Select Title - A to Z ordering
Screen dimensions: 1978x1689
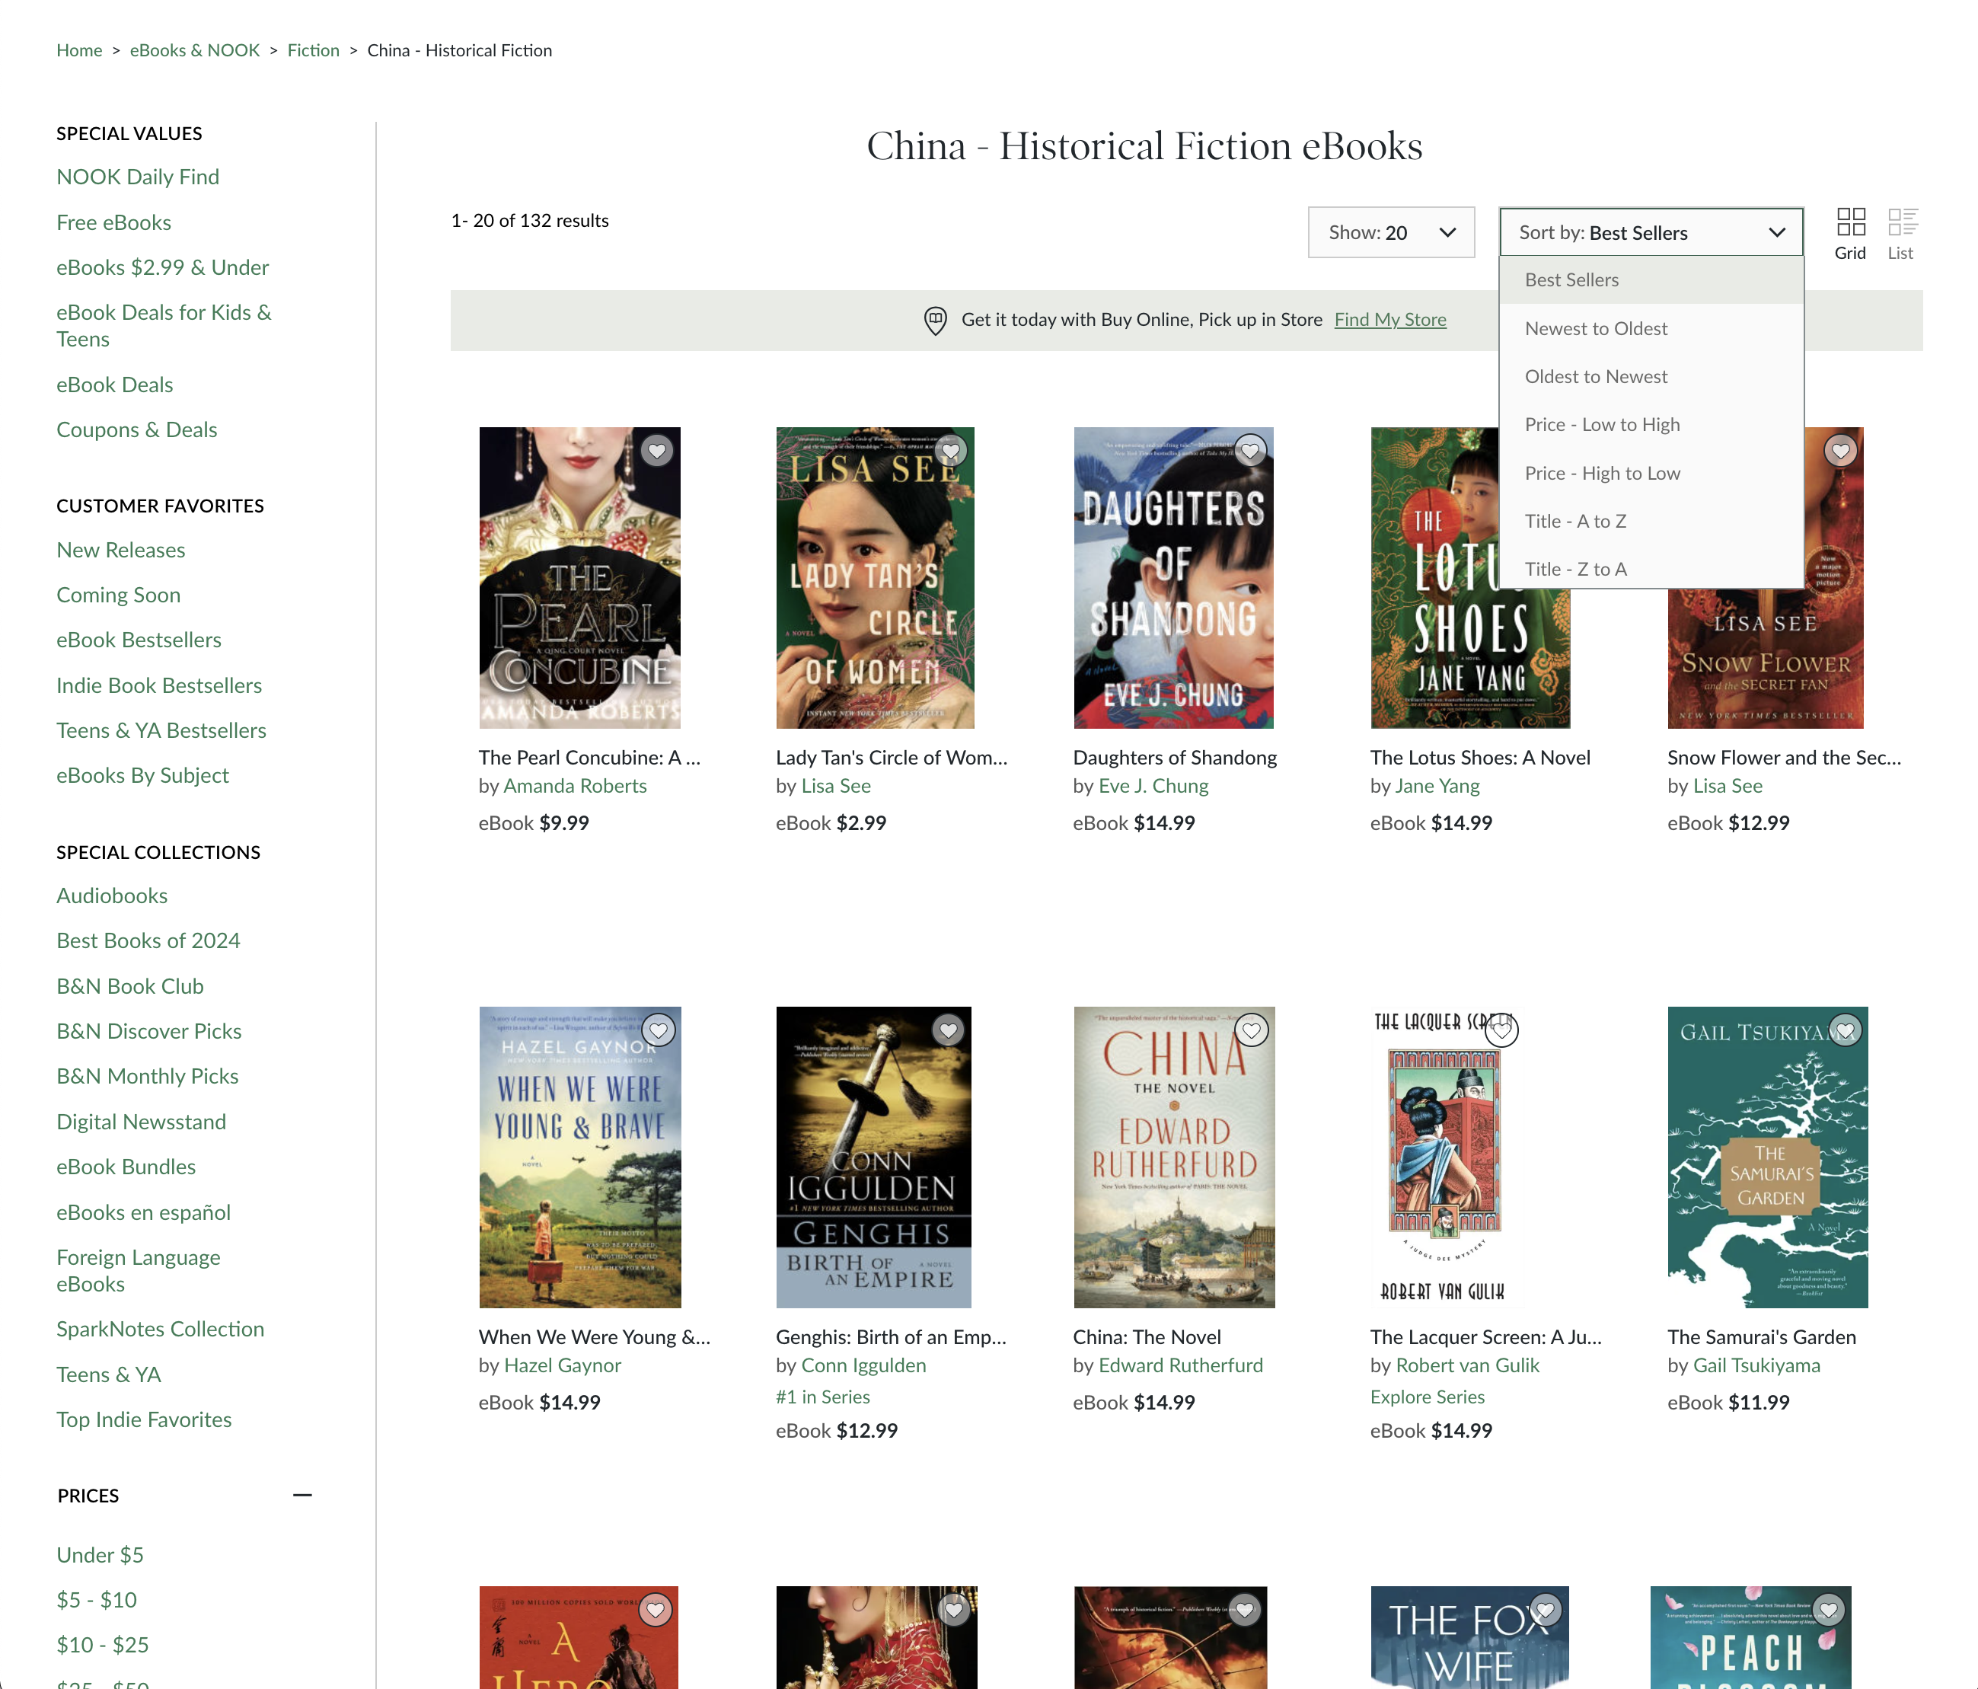pos(1575,520)
